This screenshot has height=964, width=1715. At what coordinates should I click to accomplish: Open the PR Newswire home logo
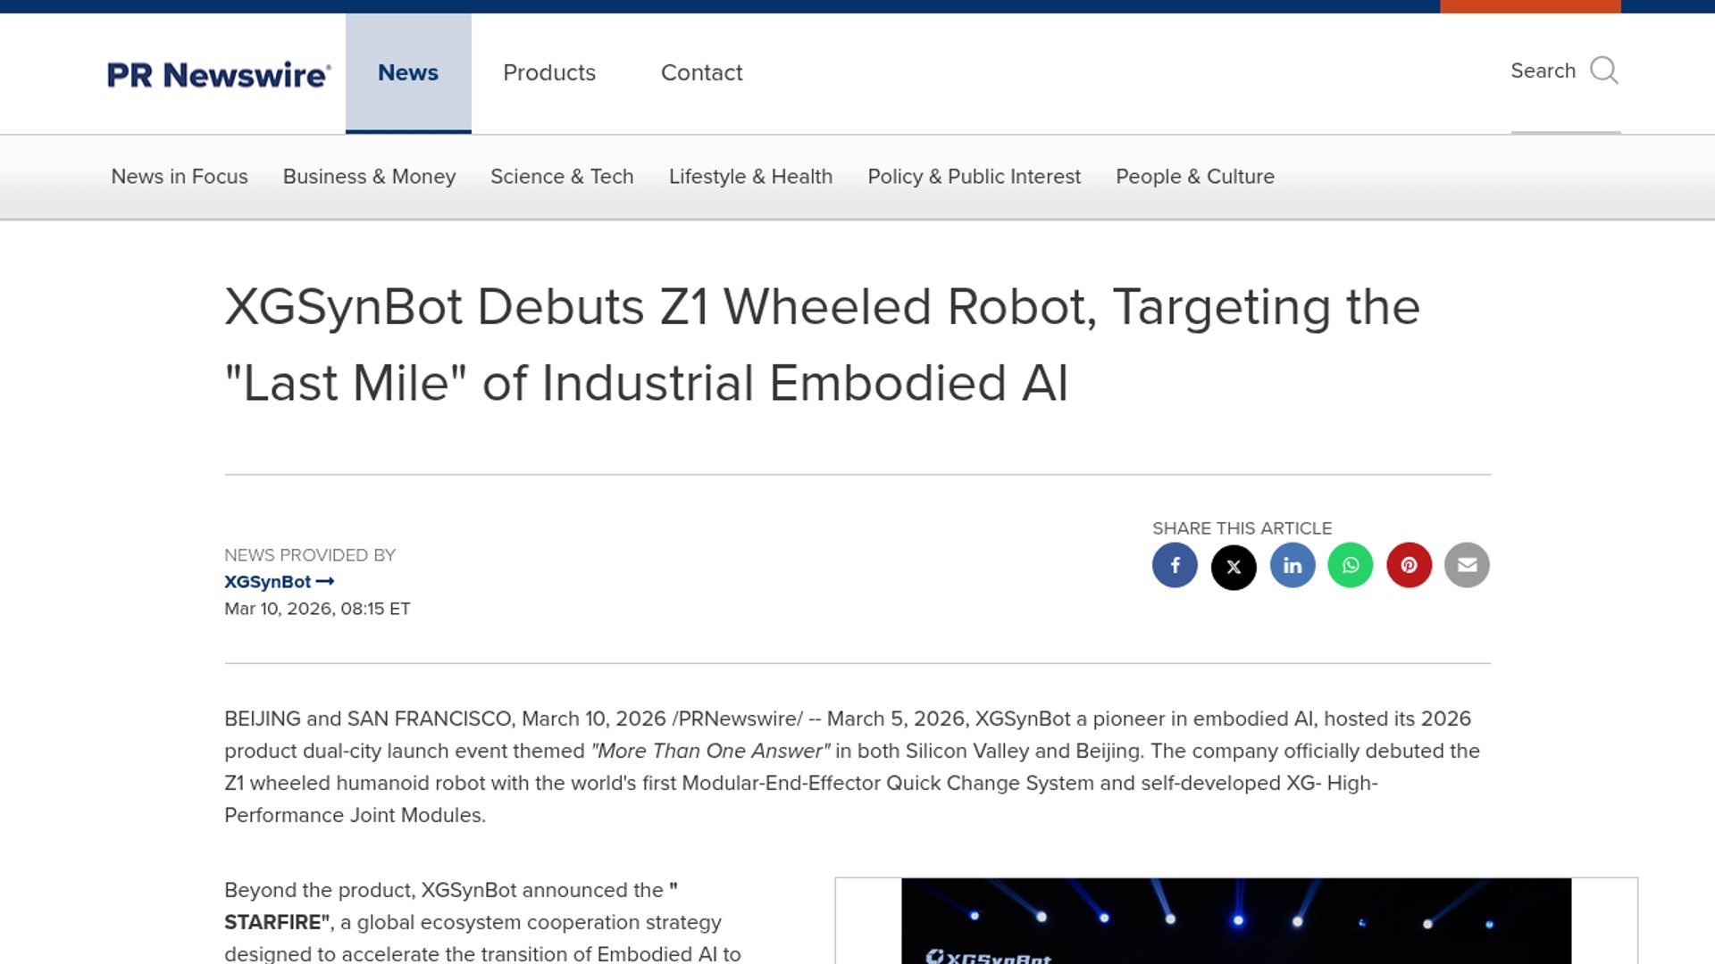point(219,75)
